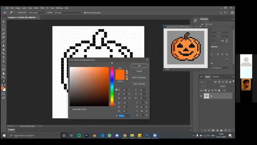Click the create new layer icon
This screenshot has width=257, height=145.
coord(226,130)
